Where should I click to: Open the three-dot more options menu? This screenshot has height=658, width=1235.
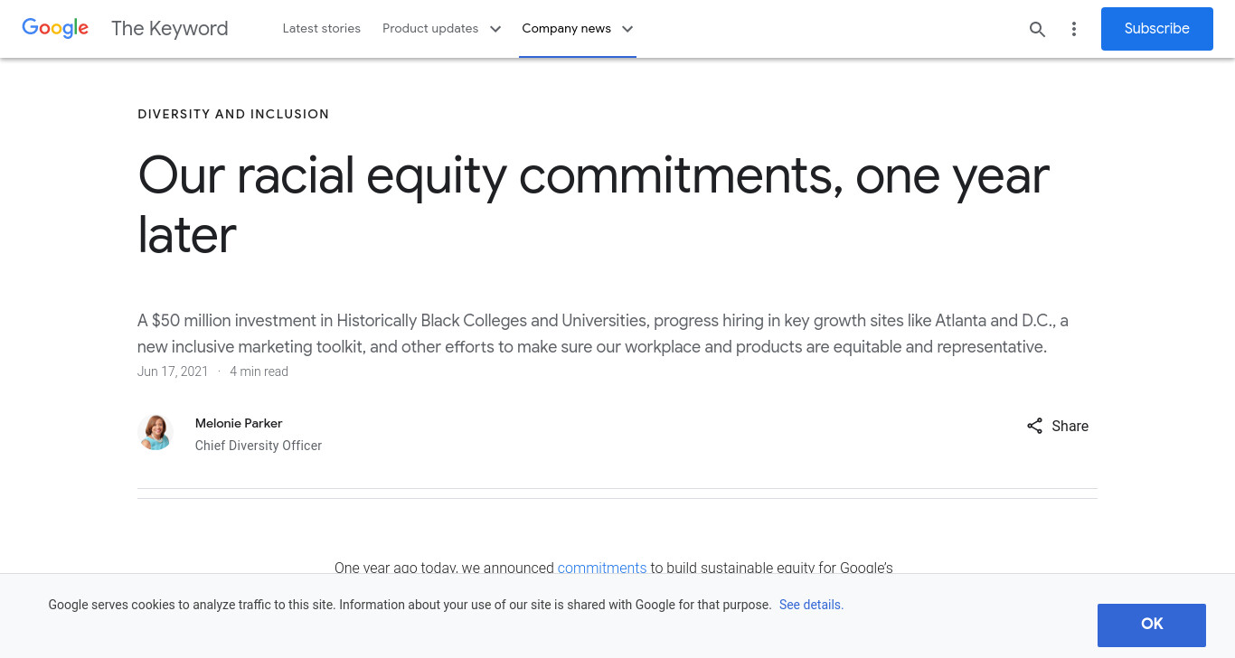1074,29
